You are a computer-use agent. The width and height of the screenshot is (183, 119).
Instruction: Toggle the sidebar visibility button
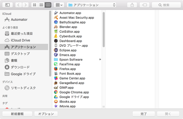7,5
